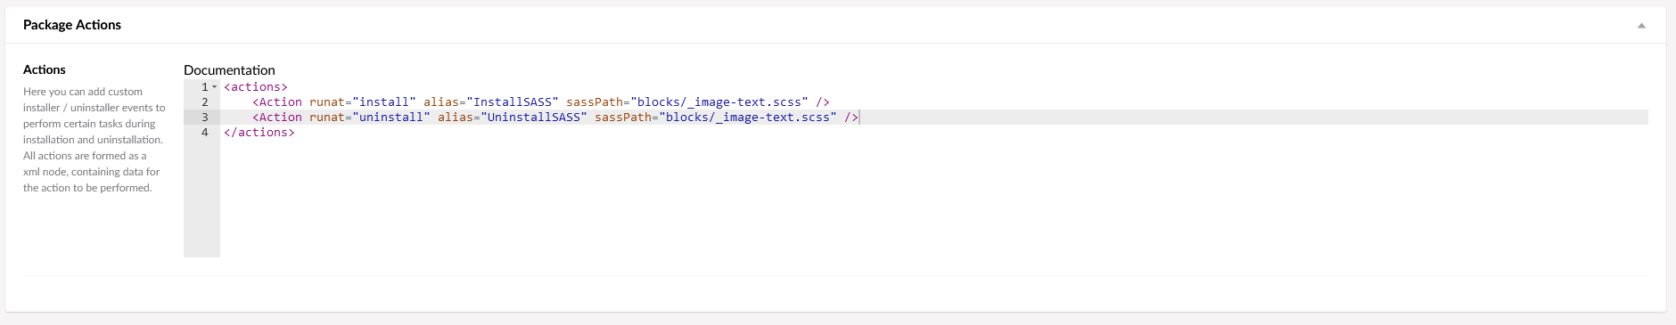1676x325 pixels.
Task: Select line number 2 in gutter
Action: pos(205,102)
